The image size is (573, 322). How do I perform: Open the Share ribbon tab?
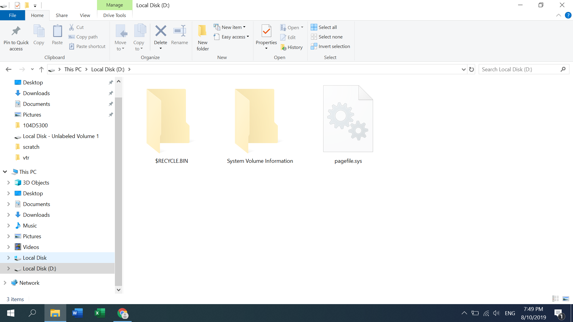click(61, 15)
